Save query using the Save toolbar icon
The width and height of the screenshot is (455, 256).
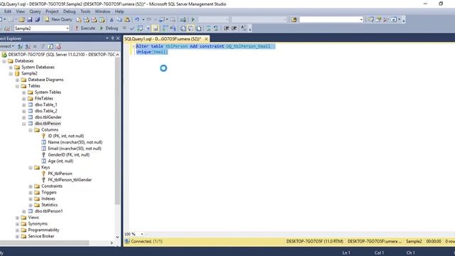[x=30, y=19]
